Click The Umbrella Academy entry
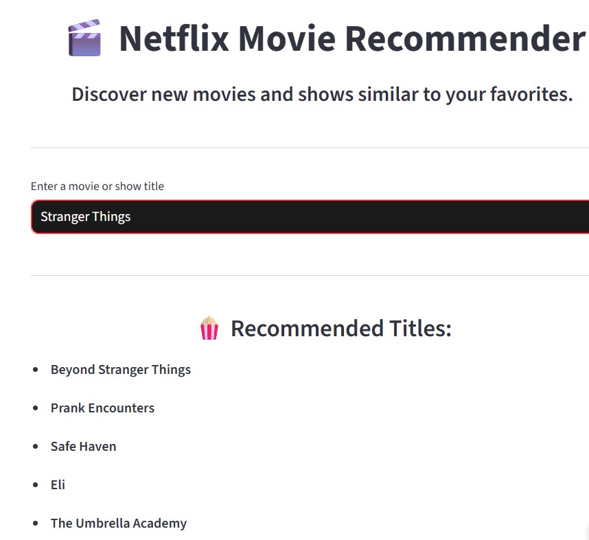Image resolution: width=589 pixels, height=540 pixels. click(x=118, y=523)
